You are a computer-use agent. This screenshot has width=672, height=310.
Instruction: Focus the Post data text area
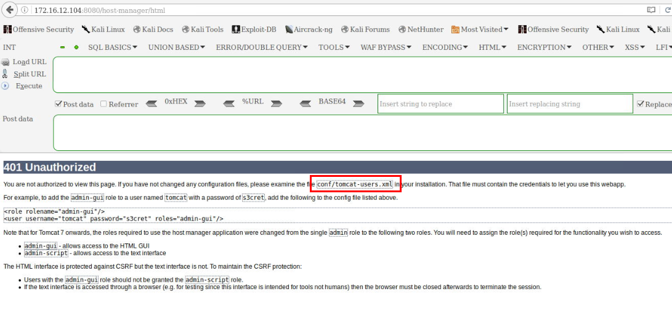[x=362, y=133]
